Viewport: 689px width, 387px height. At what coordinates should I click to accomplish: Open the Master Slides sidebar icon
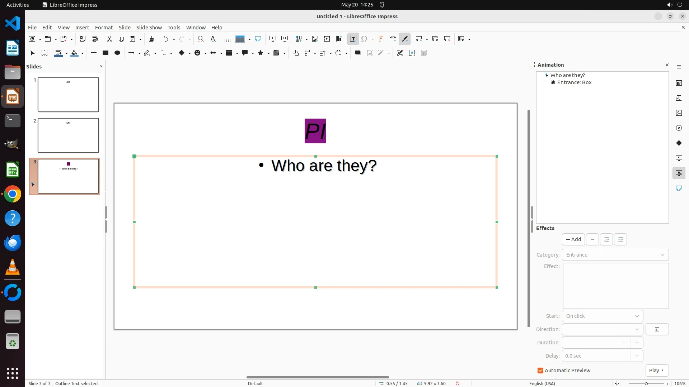click(679, 188)
